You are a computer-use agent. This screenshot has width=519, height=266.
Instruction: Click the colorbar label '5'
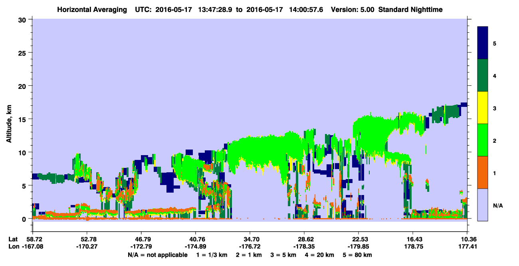pyautogui.click(x=495, y=43)
